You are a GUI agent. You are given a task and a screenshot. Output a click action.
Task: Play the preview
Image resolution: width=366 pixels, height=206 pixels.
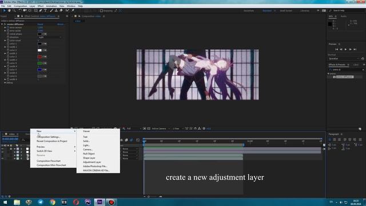tap(345, 50)
